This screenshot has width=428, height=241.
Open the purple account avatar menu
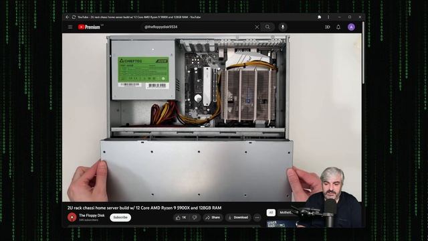coord(351,27)
